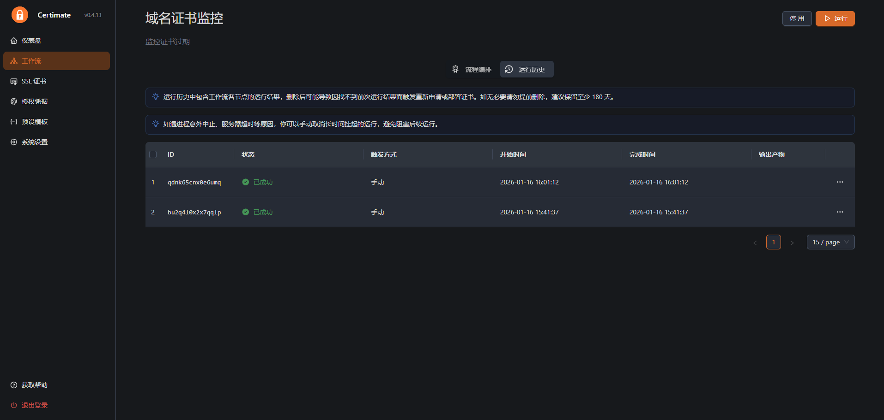This screenshot has height=420, width=884.
Task: Click the 停用 disable button
Action: coord(797,18)
